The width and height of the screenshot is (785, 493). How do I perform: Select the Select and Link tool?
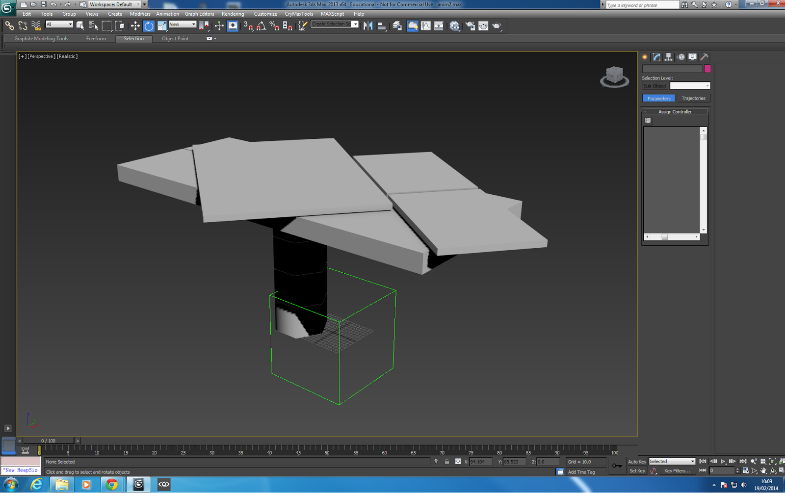(9, 26)
